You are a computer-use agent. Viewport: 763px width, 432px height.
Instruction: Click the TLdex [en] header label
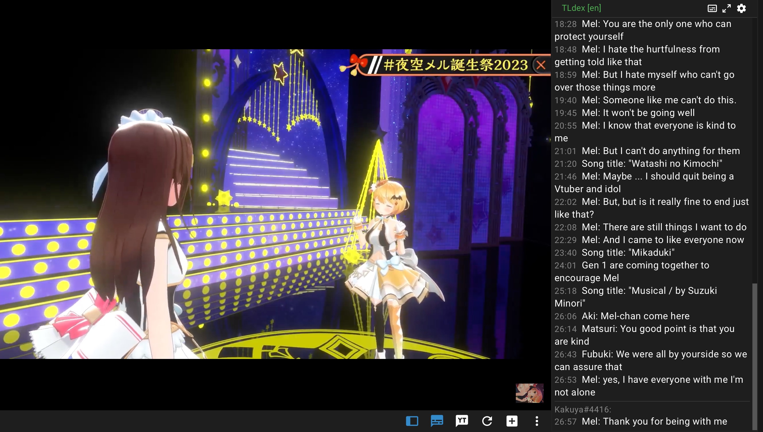(x=581, y=8)
